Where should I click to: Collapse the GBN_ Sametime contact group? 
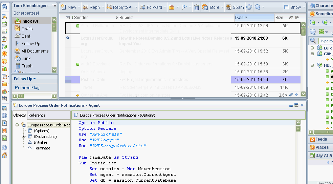click(312, 54)
